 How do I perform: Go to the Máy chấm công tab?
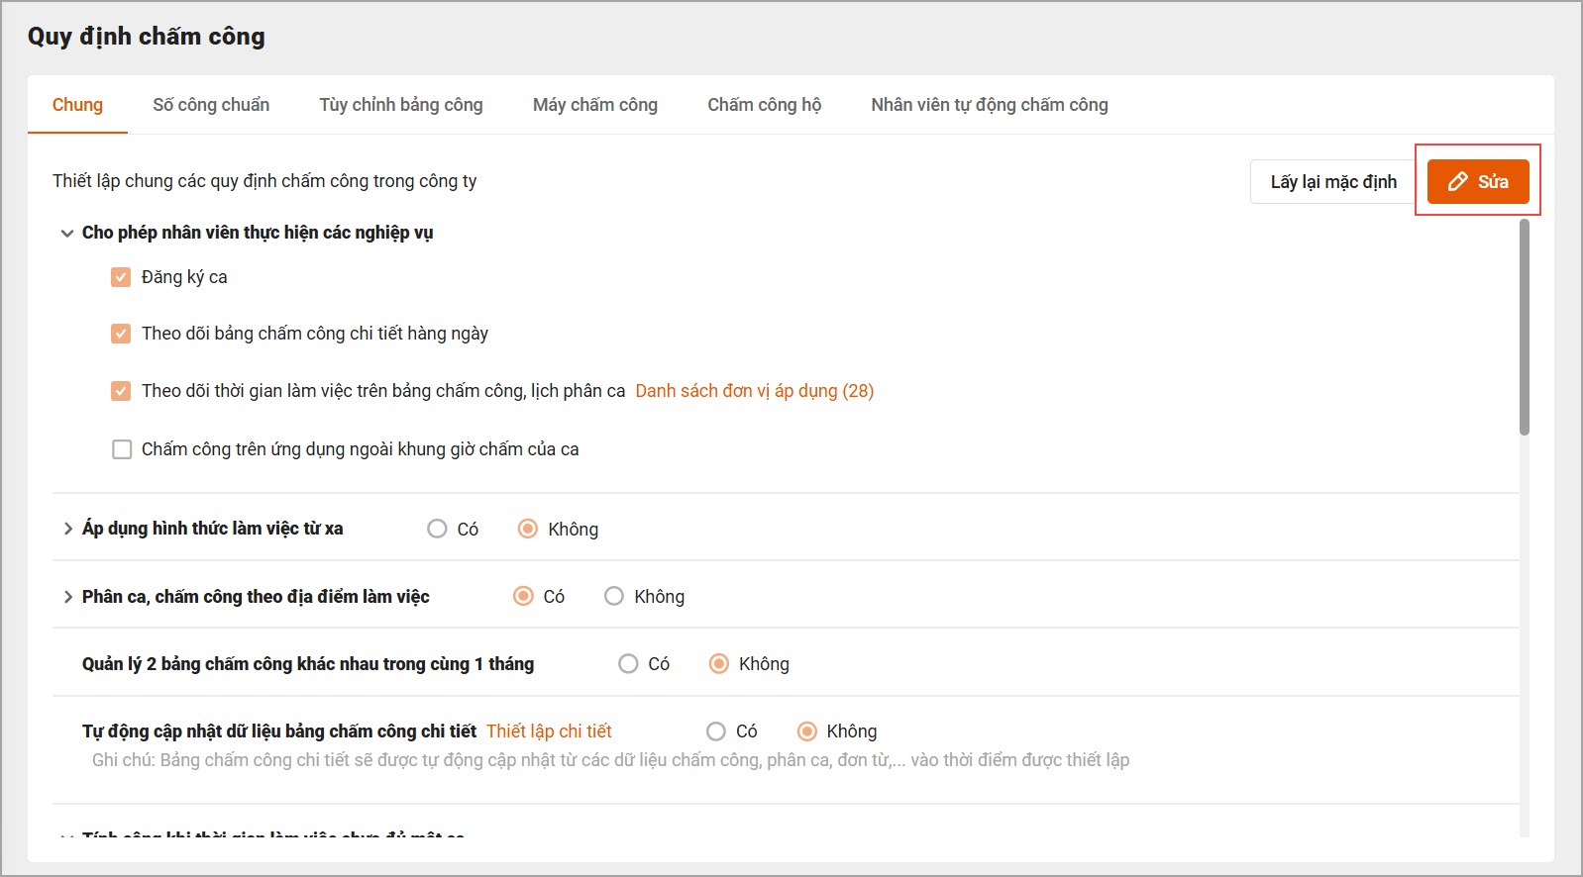coord(595,105)
